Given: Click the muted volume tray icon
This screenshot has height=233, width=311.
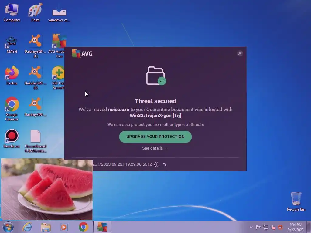Looking at the screenshot, I should click(x=273, y=227).
